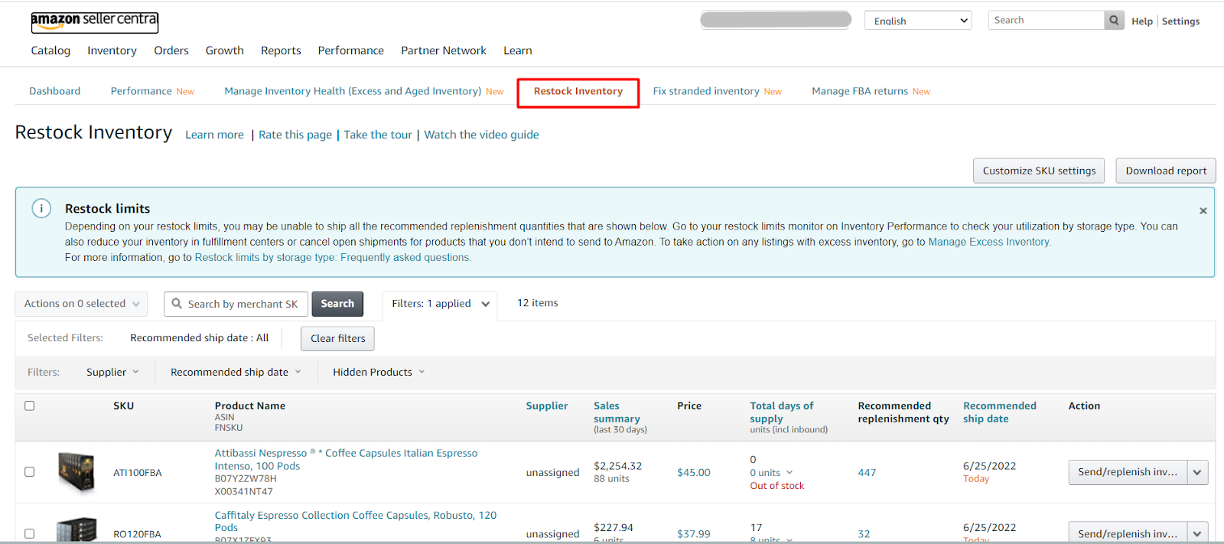1224x544 pixels.
Task: Check the RO120FBA row checkbox
Action: (30, 534)
